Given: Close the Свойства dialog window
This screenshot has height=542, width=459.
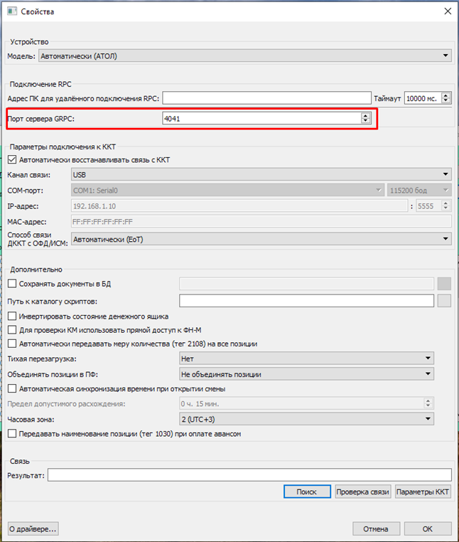Looking at the screenshot, I should [x=446, y=11].
